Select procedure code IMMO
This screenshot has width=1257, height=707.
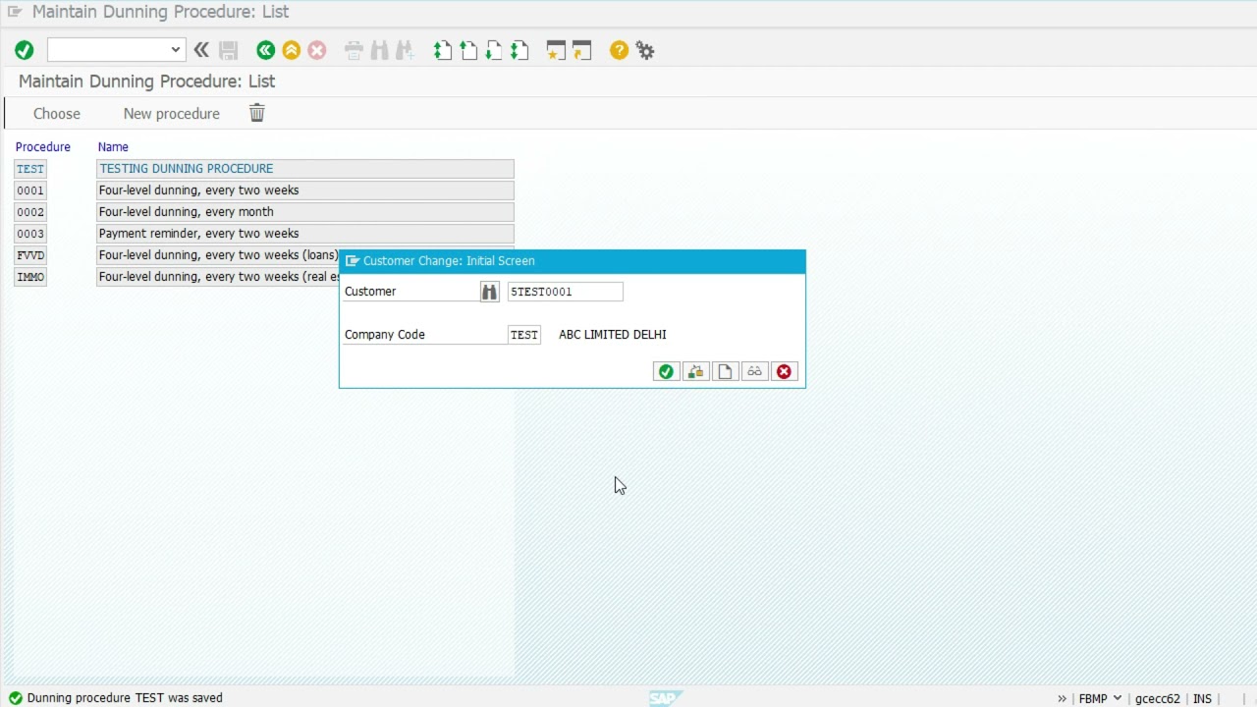[x=30, y=277]
